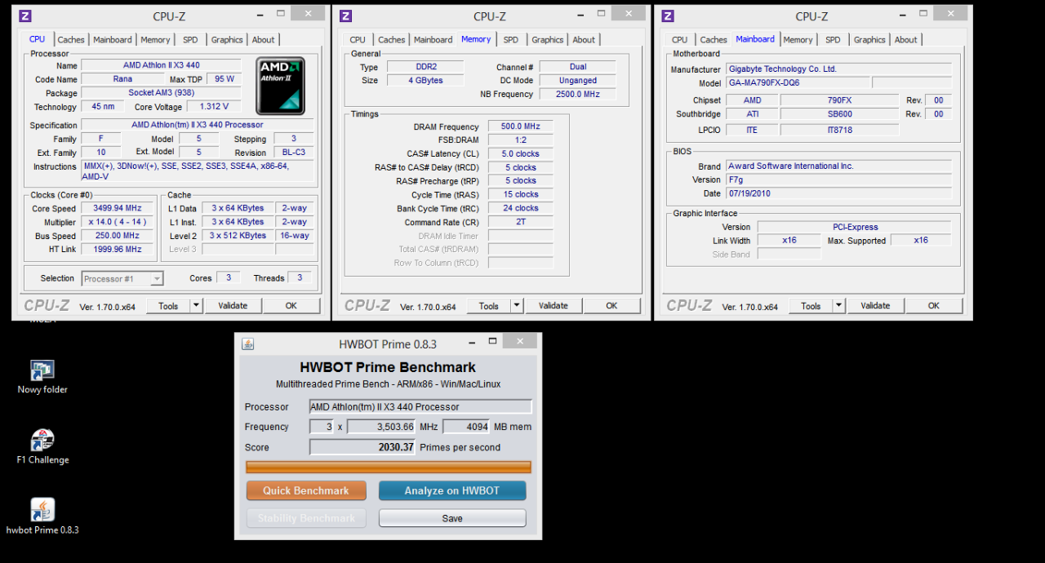Click the Save button in HWBOT Prime
This screenshot has height=563, width=1045.
tap(452, 518)
